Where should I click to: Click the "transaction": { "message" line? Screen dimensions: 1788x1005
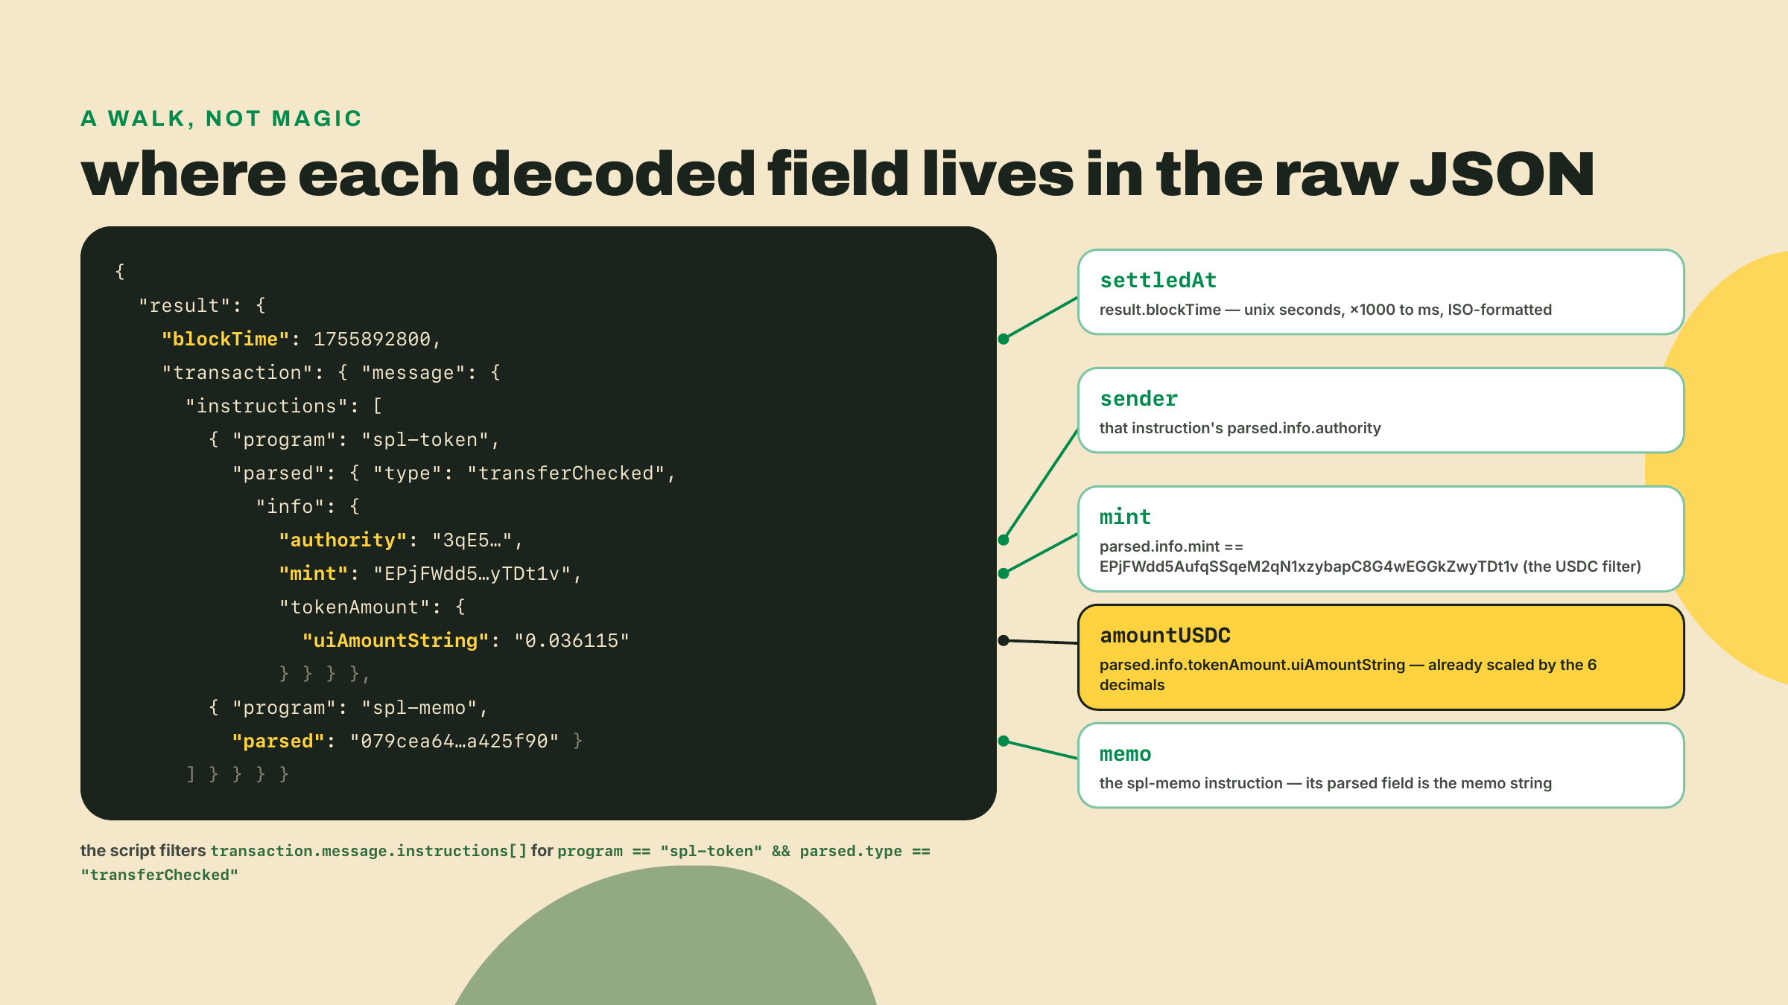pyautogui.click(x=332, y=373)
